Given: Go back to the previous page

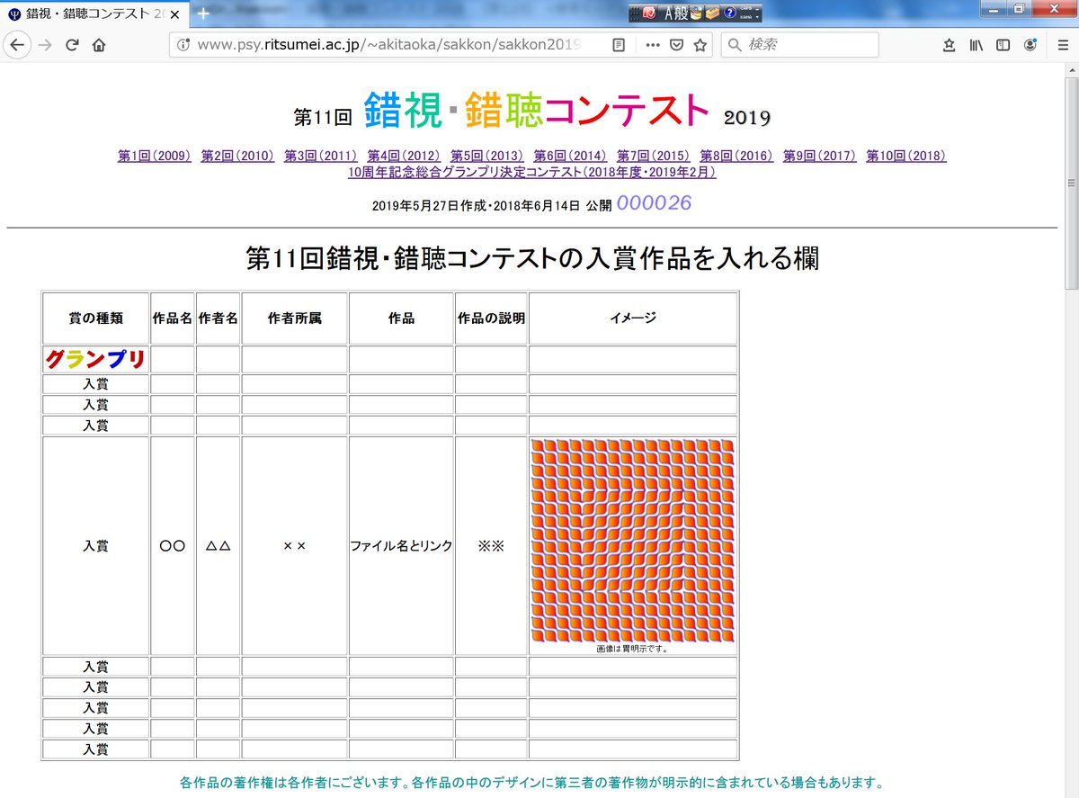Looking at the screenshot, I should pos(17,45).
